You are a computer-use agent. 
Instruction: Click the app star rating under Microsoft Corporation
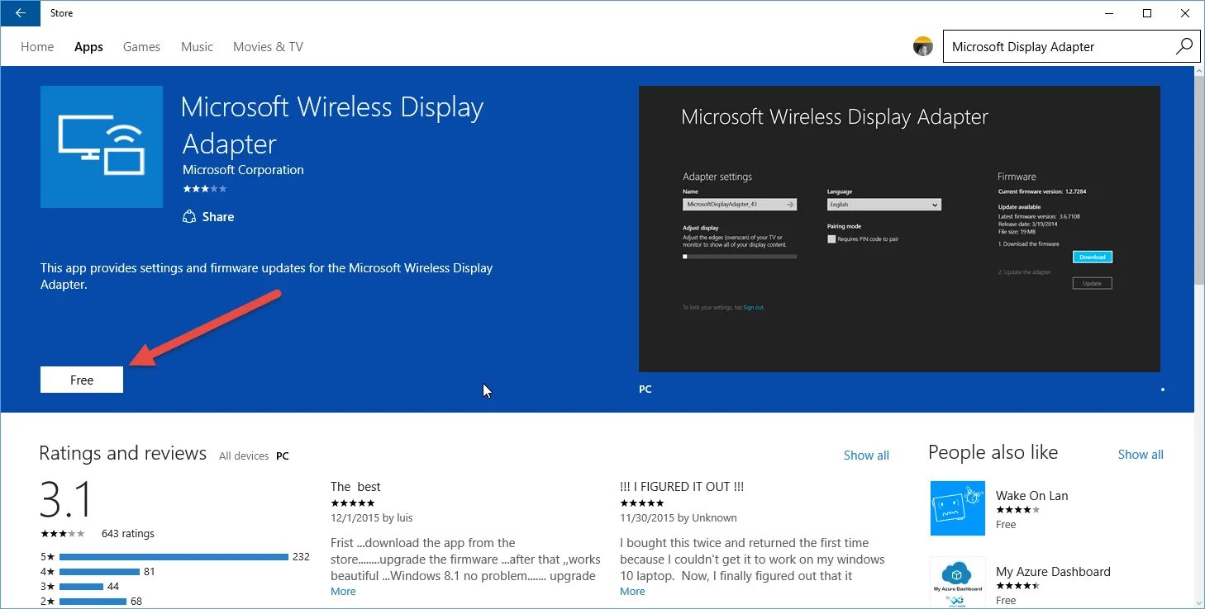coord(205,189)
